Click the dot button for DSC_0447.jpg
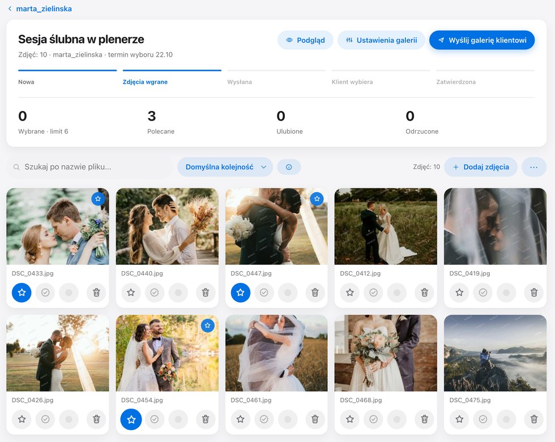The height and width of the screenshot is (442, 555). coord(288,293)
